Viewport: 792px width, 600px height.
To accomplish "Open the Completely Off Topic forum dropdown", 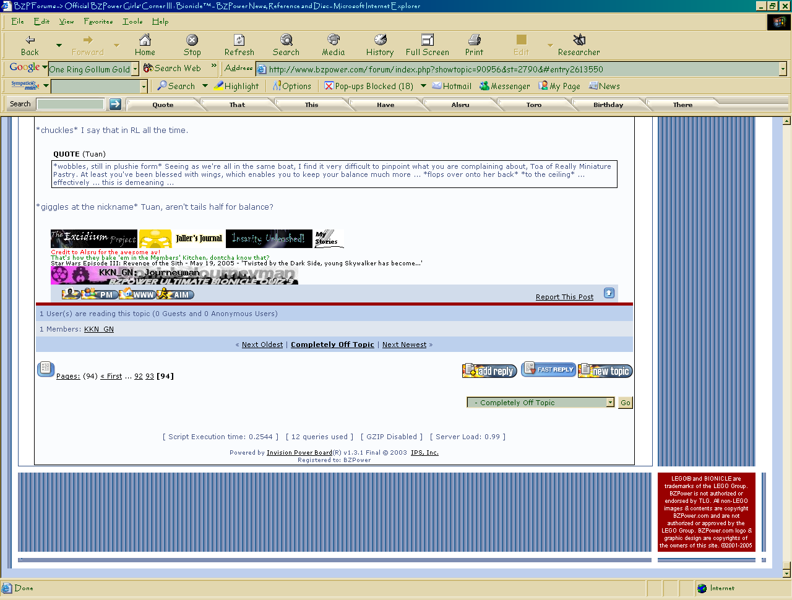I will tap(610, 403).
